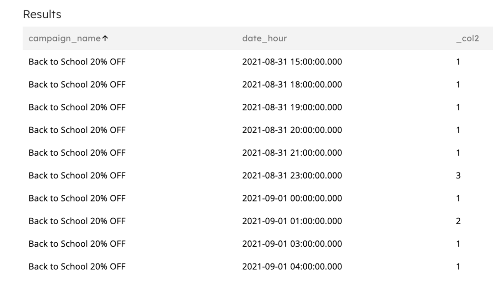Viewport: 493px width, 288px height.
Task: Click the 2021-08-31 23:00:00.000 date cell
Action: [292, 175]
